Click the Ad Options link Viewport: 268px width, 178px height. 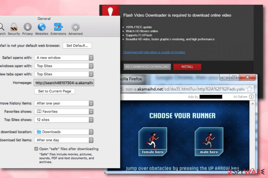click(x=240, y=97)
